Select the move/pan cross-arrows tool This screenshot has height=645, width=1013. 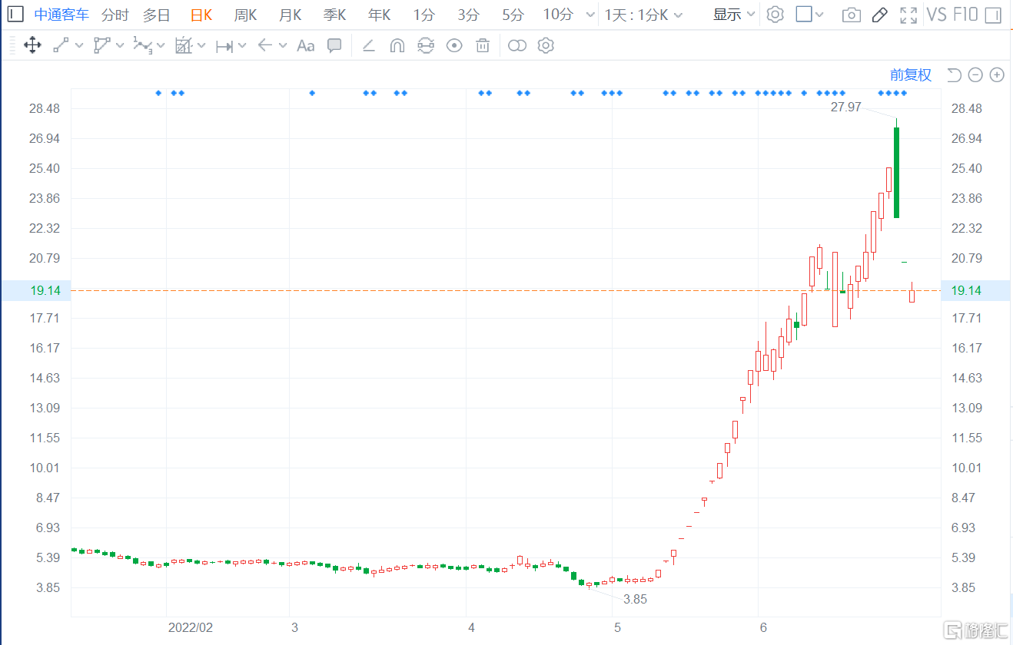(x=32, y=45)
